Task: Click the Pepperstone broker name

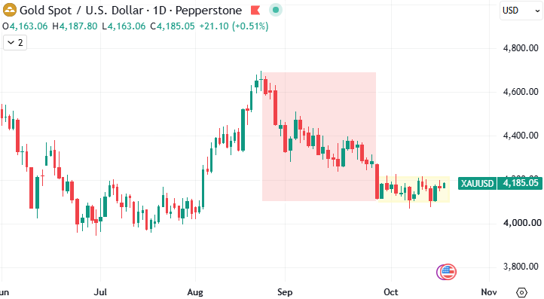Action: (209, 11)
